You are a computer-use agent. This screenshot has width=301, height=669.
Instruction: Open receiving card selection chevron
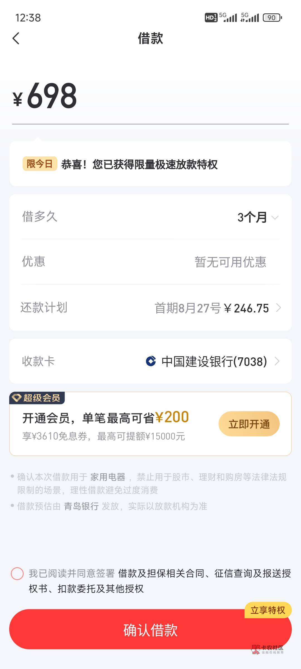tap(277, 361)
